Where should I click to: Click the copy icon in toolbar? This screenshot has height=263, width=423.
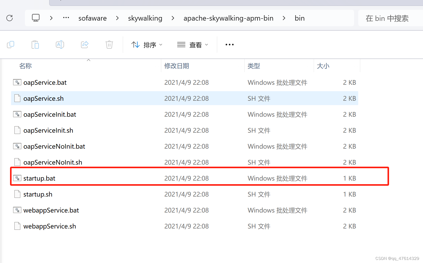tap(11, 45)
